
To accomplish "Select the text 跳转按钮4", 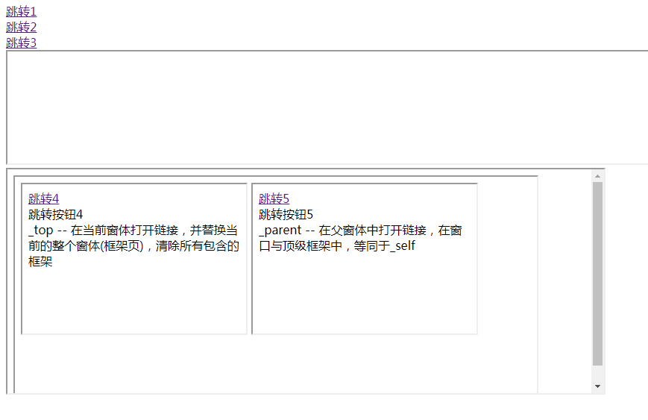I will tap(55, 215).
